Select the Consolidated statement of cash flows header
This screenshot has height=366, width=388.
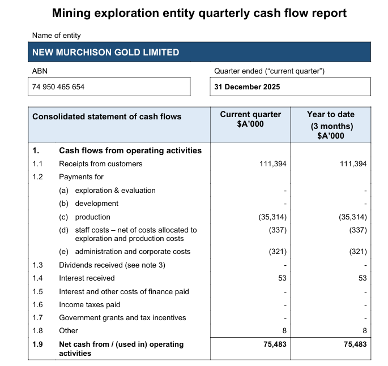(107, 117)
